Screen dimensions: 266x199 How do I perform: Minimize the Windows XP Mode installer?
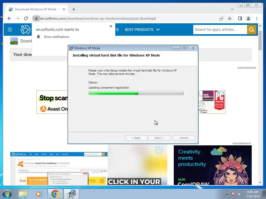(176, 48)
